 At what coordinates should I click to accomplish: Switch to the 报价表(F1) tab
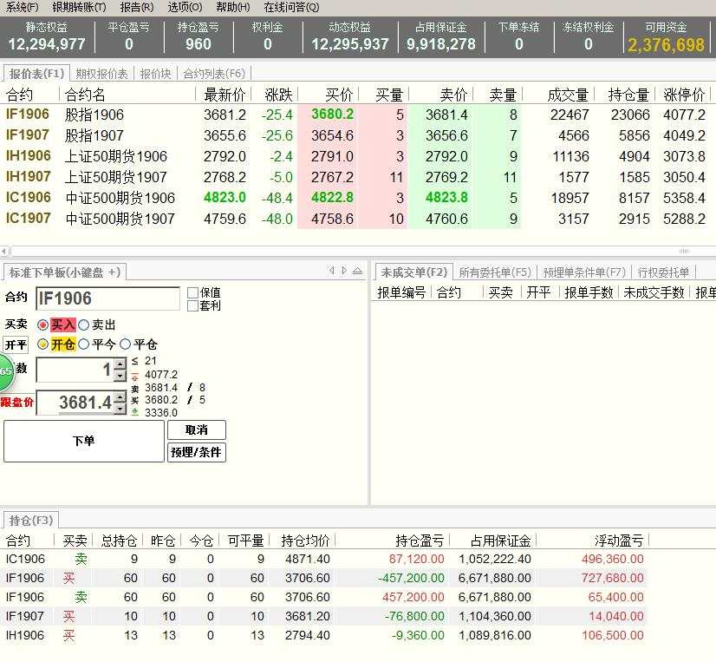pyautogui.click(x=36, y=74)
